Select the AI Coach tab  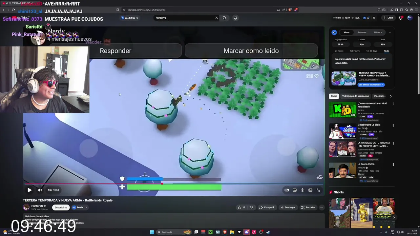coord(378,32)
